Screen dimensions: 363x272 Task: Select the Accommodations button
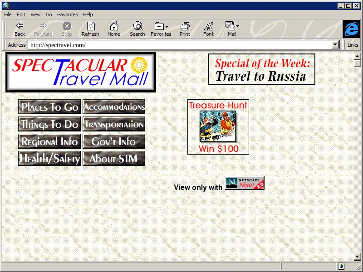(x=114, y=107)
